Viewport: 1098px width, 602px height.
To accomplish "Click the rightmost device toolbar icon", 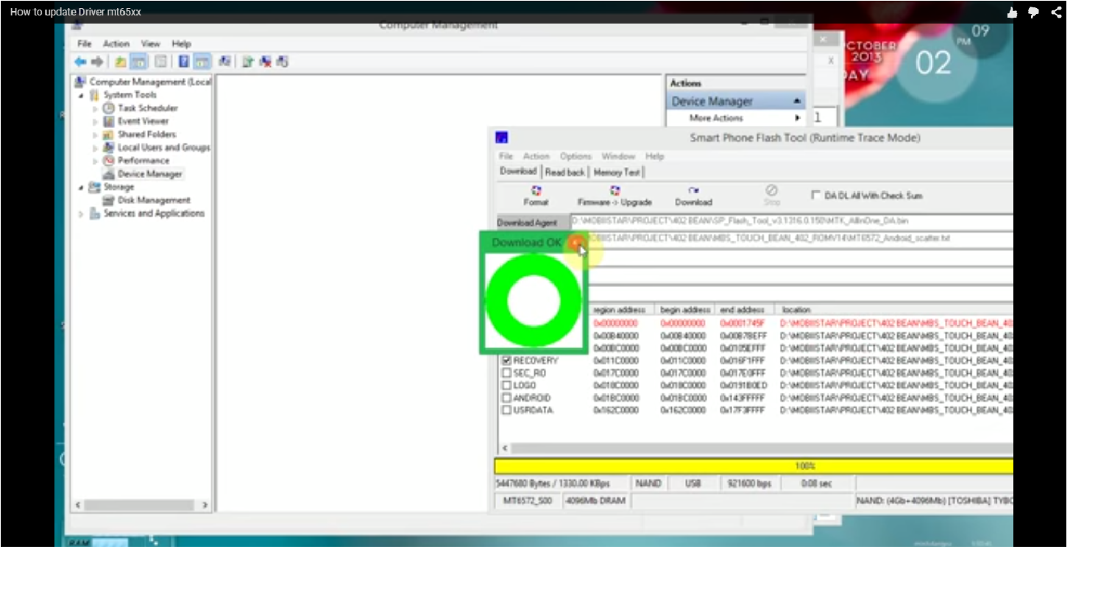I will (283, 62).
